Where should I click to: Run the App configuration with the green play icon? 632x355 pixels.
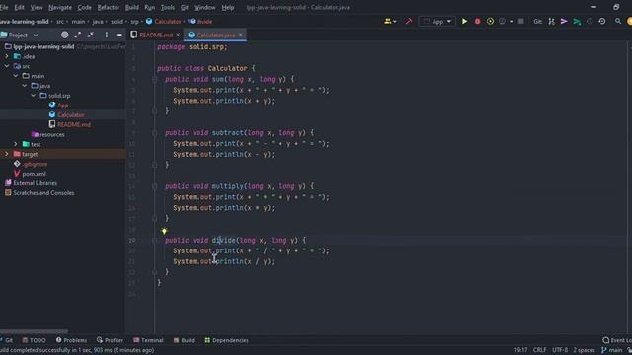(464, 22)
